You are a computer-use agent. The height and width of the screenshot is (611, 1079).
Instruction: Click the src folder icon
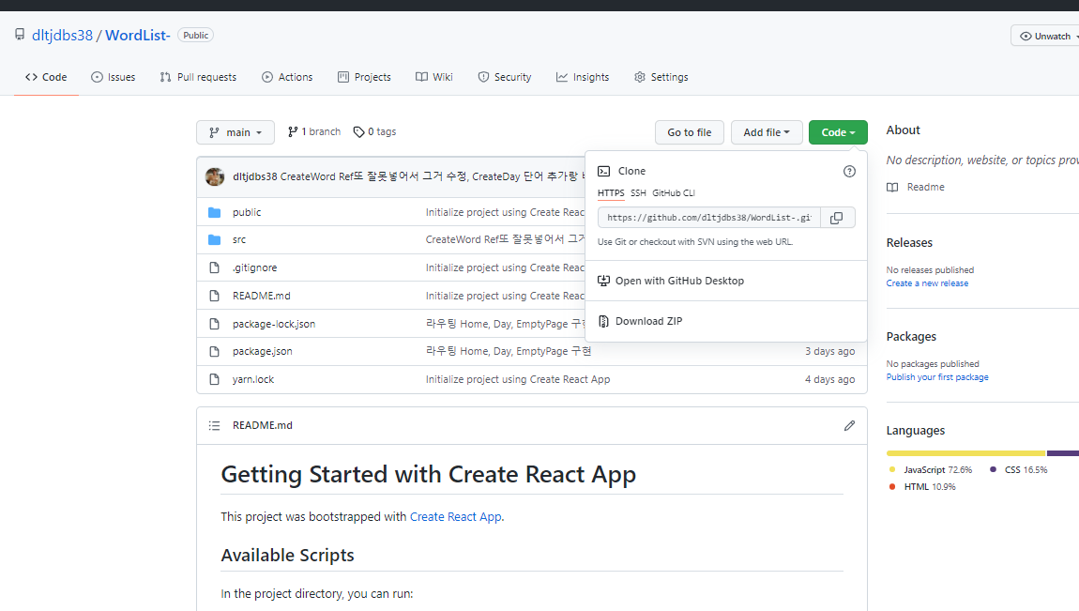click(215, 240)
